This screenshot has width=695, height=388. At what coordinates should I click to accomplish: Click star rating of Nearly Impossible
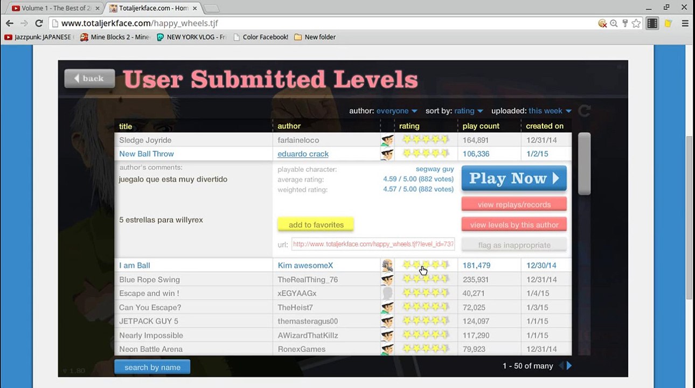coord(426,335)
